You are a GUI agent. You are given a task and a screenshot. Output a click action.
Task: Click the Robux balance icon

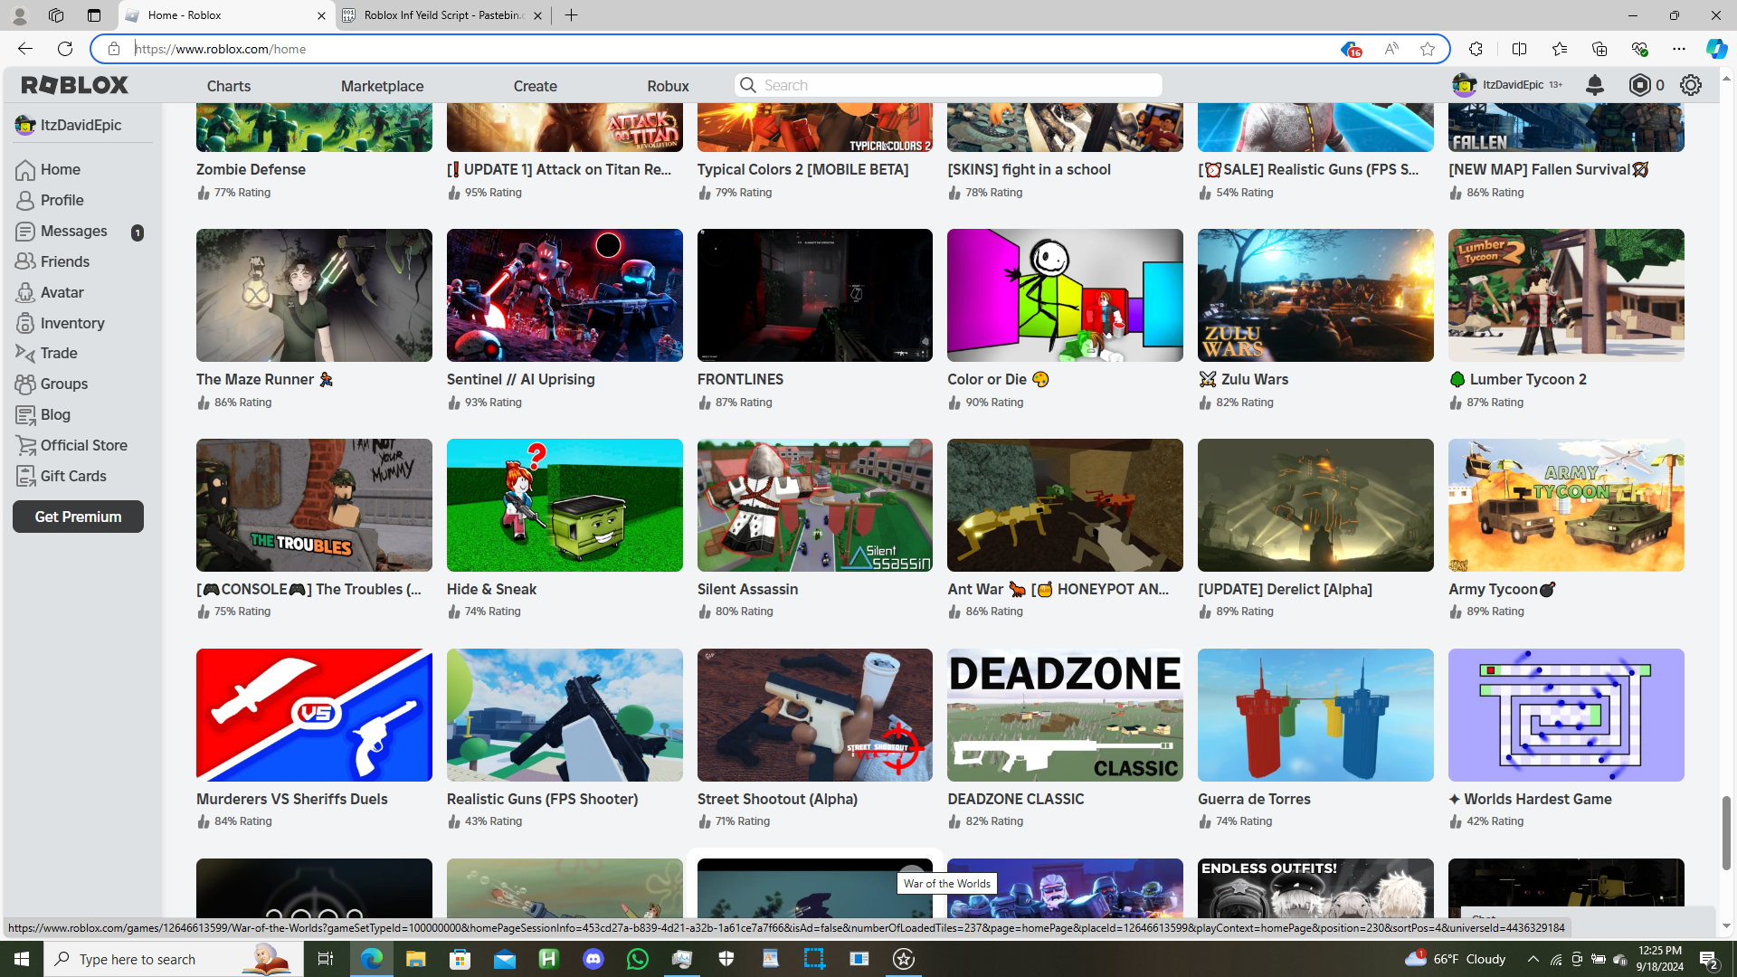(x=1639, y=85)
